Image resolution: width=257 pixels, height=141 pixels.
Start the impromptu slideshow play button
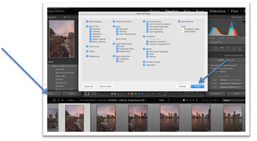pyautogui.click(x=158, y=94)
